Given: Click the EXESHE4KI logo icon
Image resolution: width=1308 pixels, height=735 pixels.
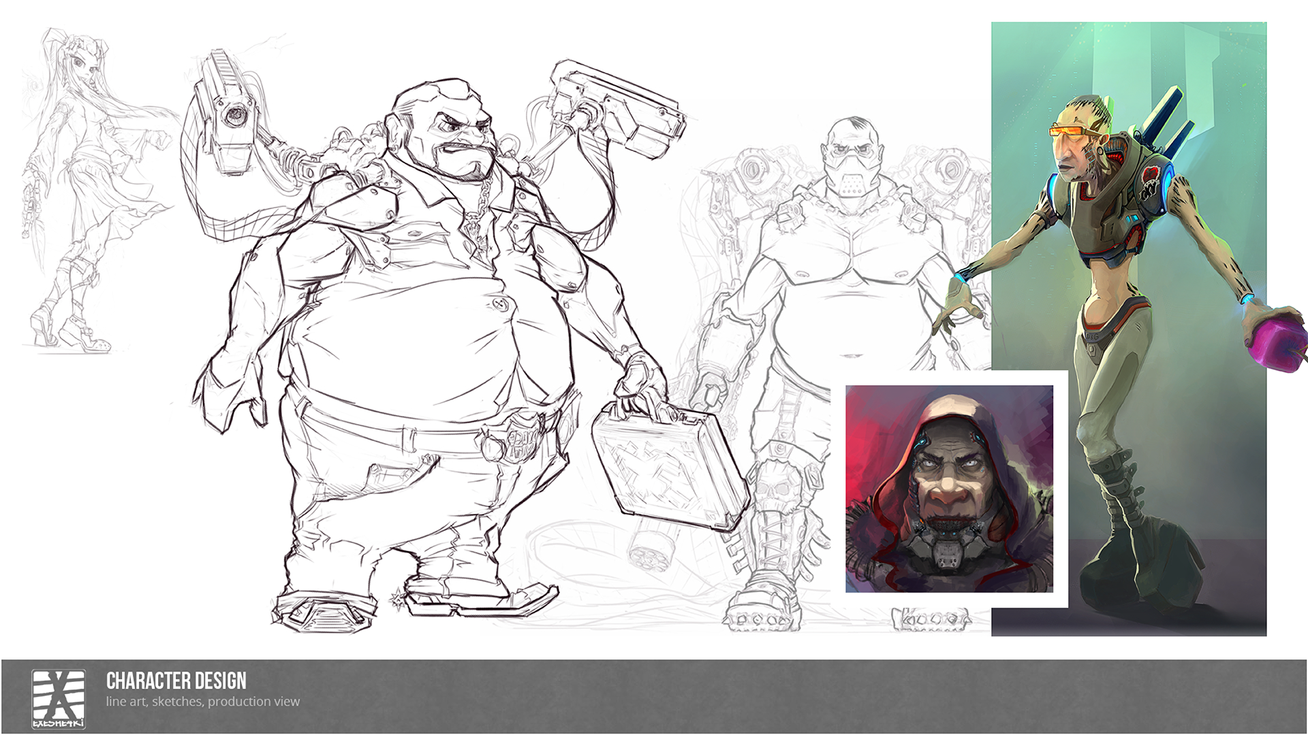Looking at the screenshot, I should [x=58, y=698].
